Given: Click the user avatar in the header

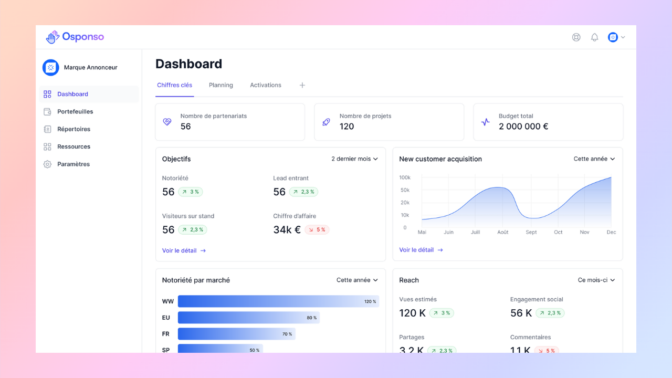Looking at the screenshot, I should [613, 37].
